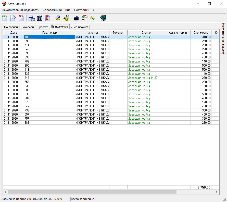This screenshot has height=202, width=227.
Task: Print the list with the printer icon
Action: coord(76,18)
